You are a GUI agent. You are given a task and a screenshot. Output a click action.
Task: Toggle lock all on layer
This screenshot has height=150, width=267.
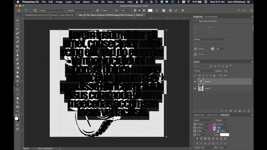[214, 75]
